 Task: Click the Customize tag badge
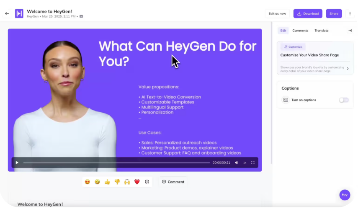click(293, 47)
